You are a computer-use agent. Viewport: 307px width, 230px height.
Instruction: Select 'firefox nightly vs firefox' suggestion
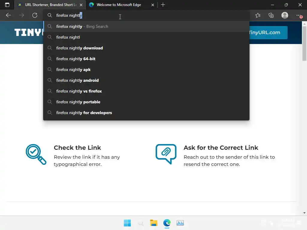pos(146,91)
